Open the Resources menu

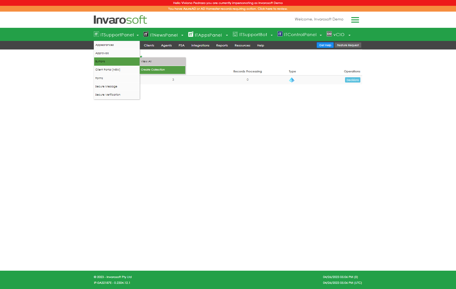point(242,46)
